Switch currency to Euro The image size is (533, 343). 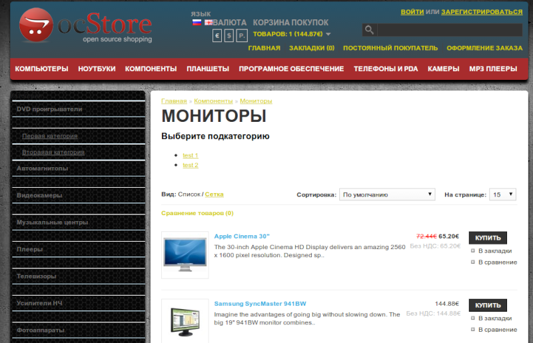[x=217, y=35]
